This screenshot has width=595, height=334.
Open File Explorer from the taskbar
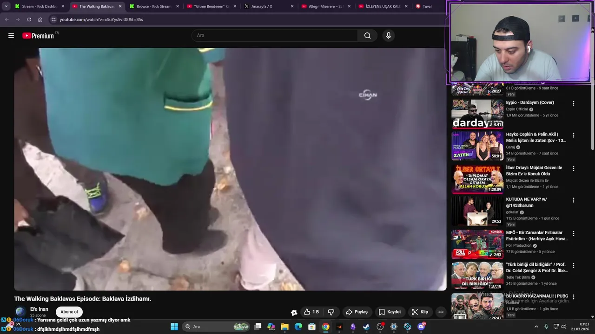pyautogui.click(x=285, y=327)
